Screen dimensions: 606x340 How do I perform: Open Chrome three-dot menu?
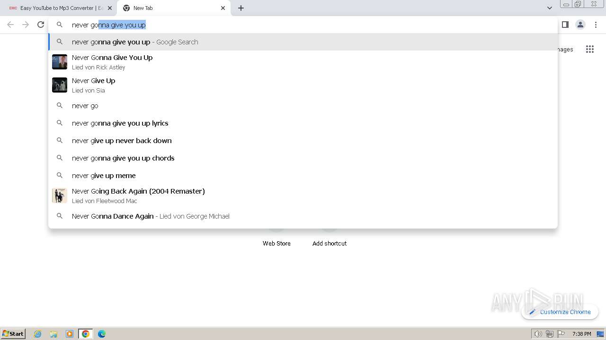pyautogui.click(x=596, y=25)
